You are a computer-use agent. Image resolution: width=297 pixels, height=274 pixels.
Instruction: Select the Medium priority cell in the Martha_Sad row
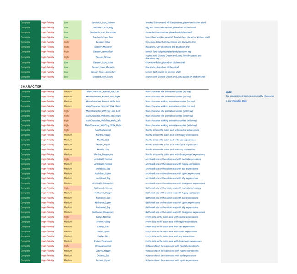click(x=72, y=140)
